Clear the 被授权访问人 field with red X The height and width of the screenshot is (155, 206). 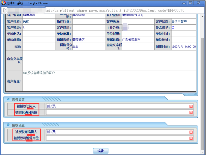pyautogui.click(x=191, y=106)
